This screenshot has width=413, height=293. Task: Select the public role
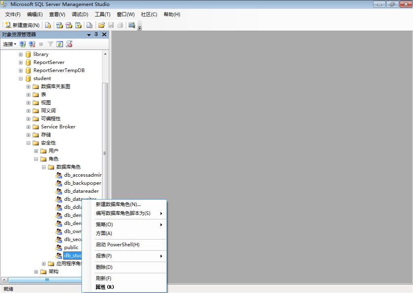tap(71, 248)
